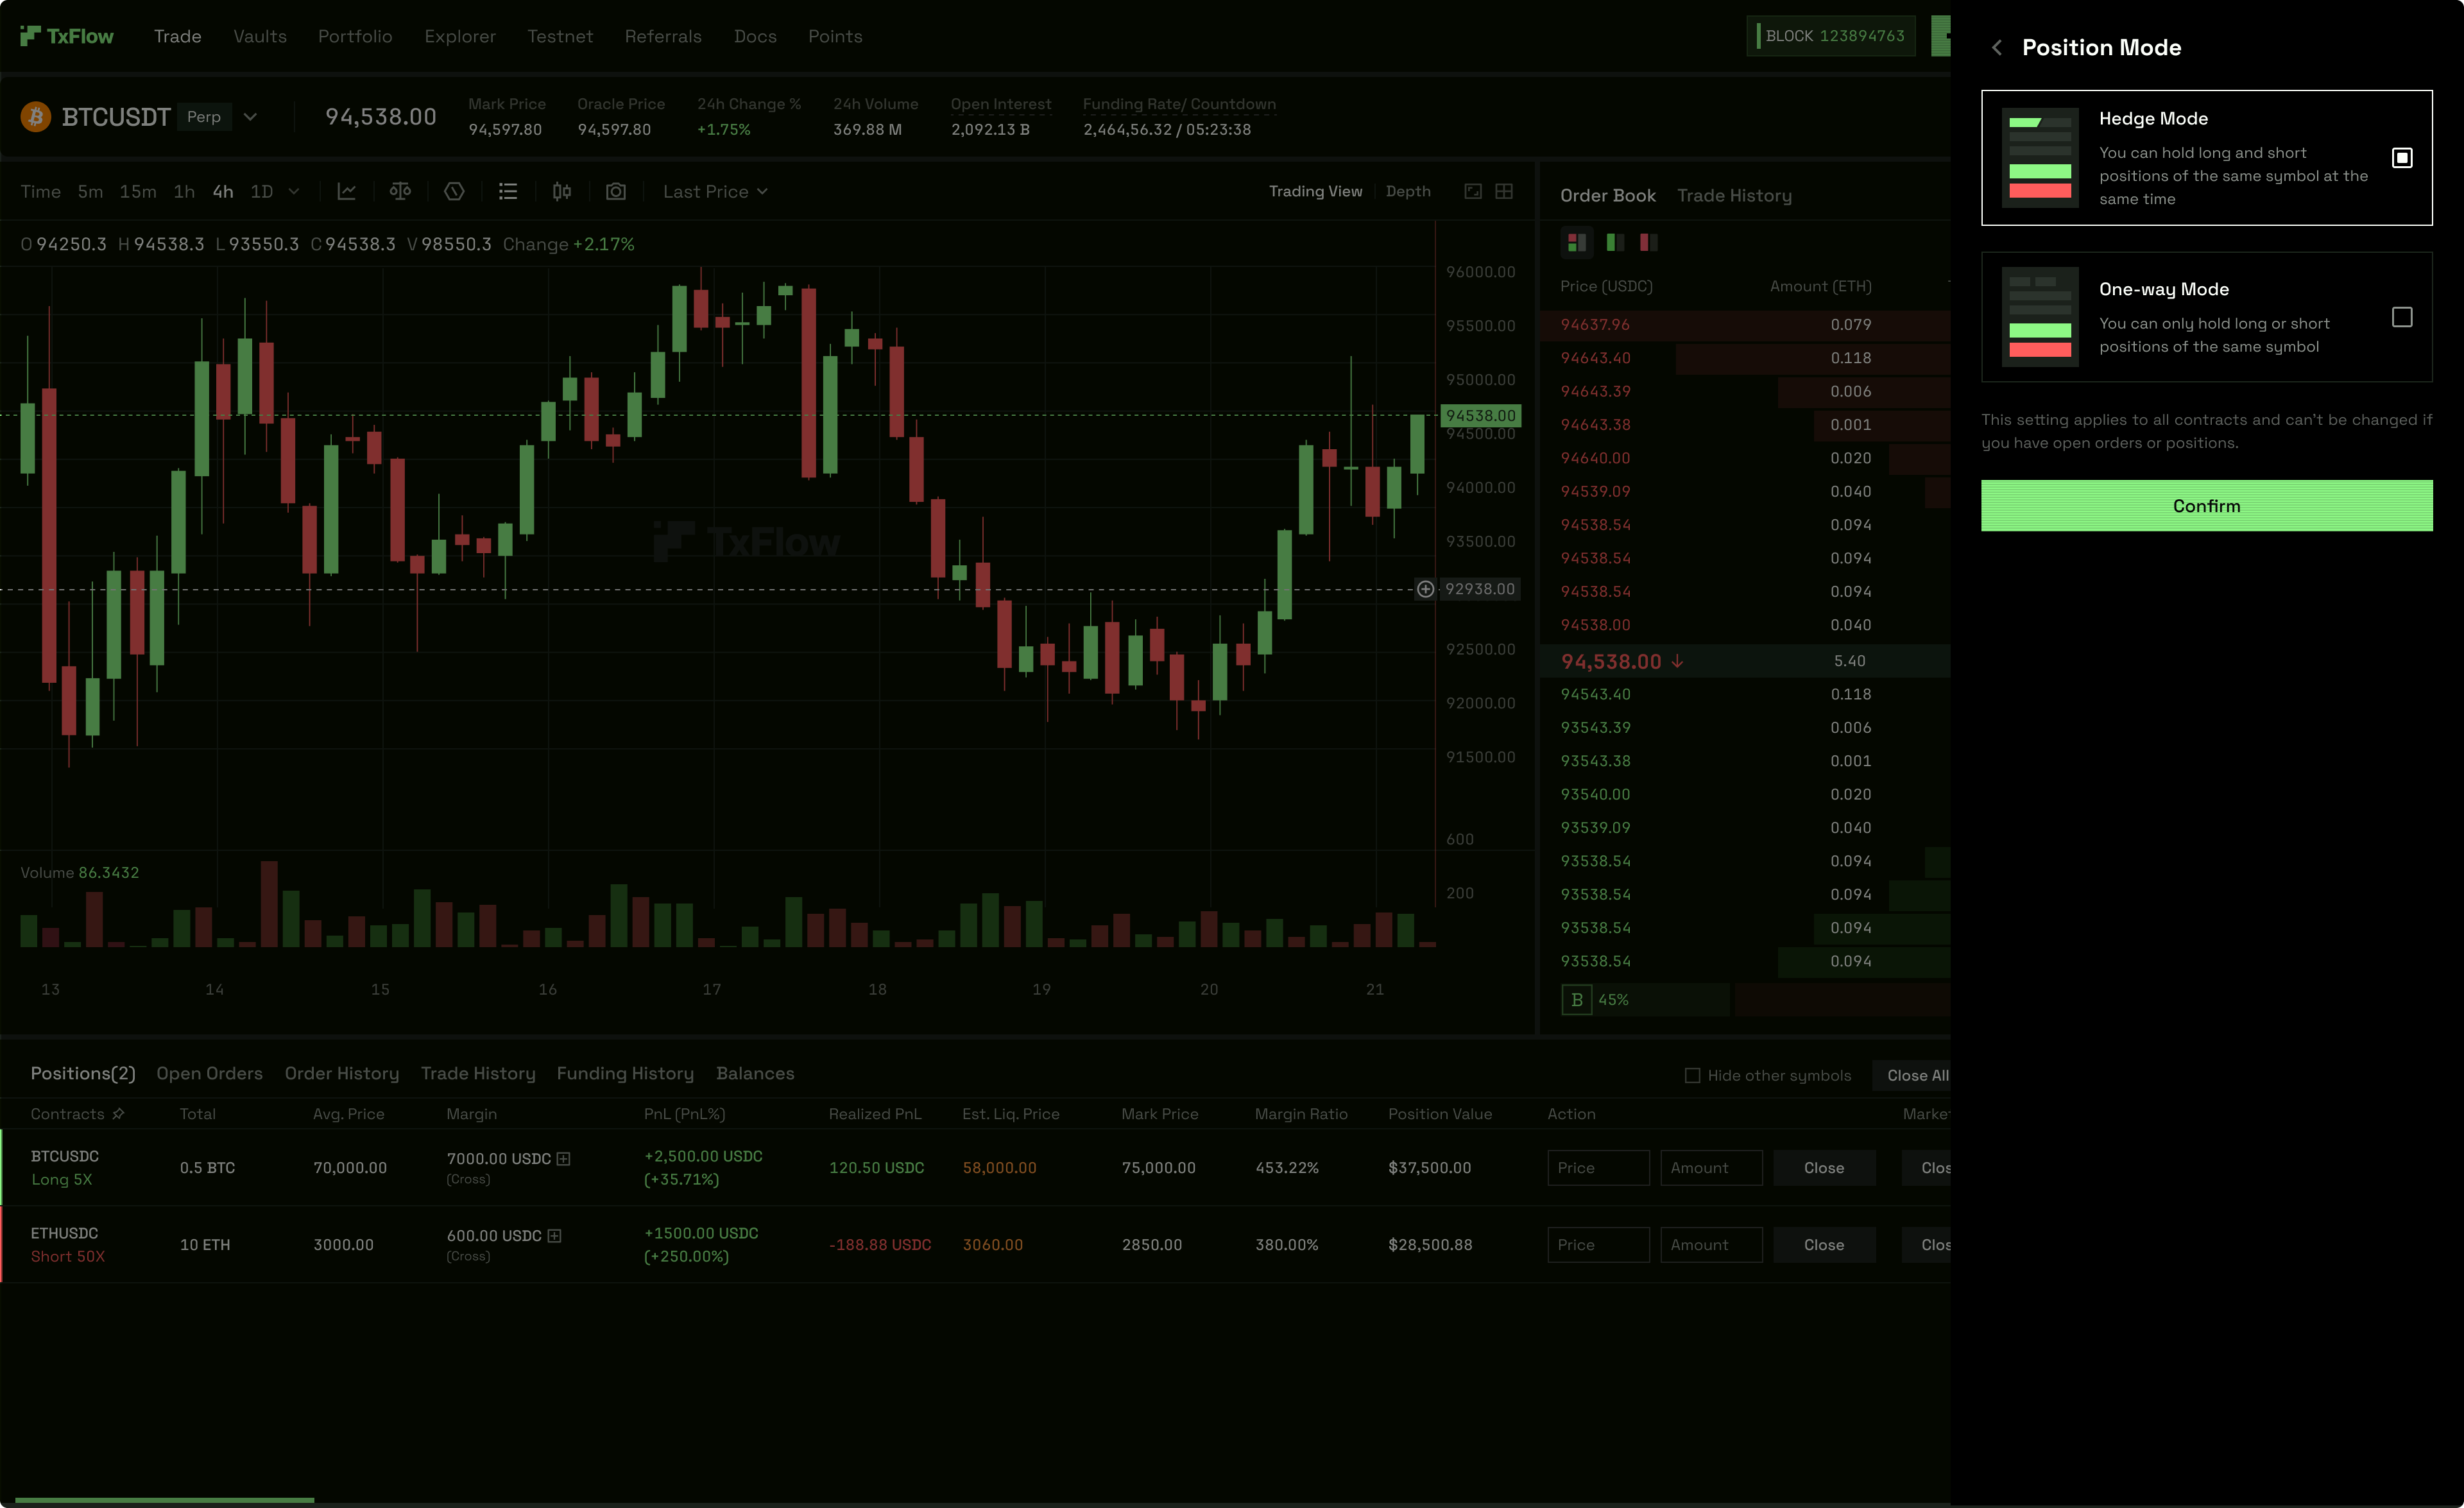The height and width of the screenshot is (1508, 2464).
Task: Click the Confirm button in Position Mode
Action: coord(2206,505)
